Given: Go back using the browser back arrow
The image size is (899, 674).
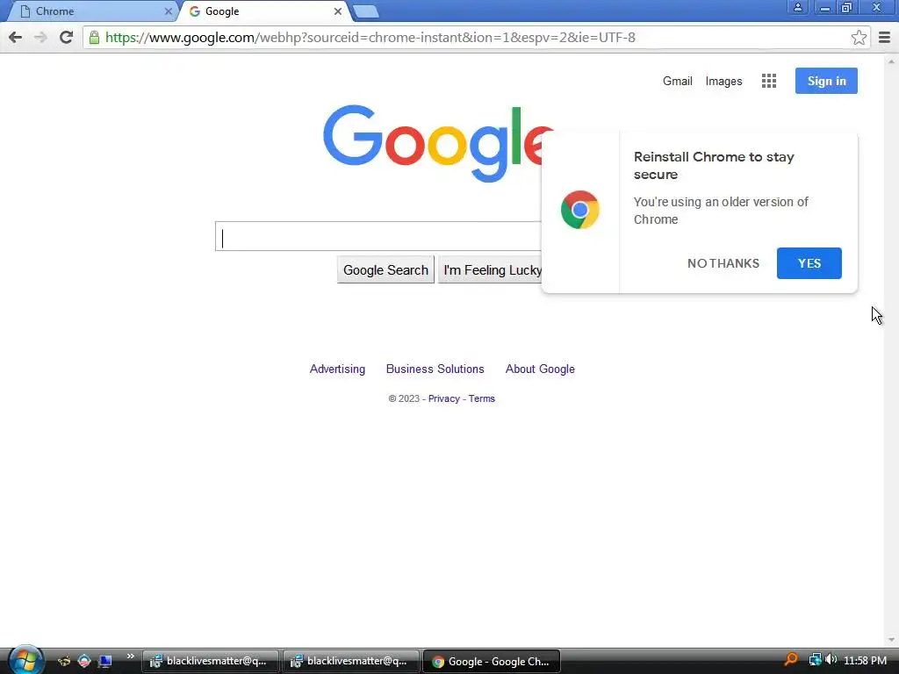Looking at the screenshot, I should point(16,38).
